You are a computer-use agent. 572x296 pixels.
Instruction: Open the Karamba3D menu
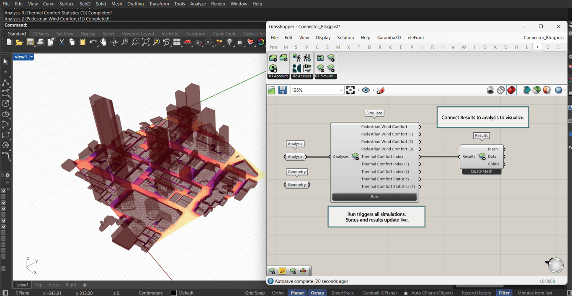pyautogui.click(x=389, y=38)
